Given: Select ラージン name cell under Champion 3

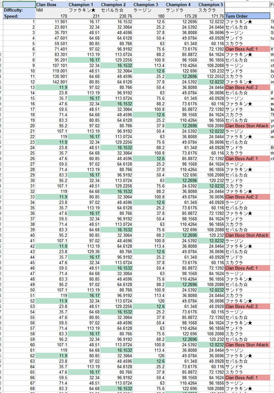Looking at the screenshot, I should [x=149, y=10].
